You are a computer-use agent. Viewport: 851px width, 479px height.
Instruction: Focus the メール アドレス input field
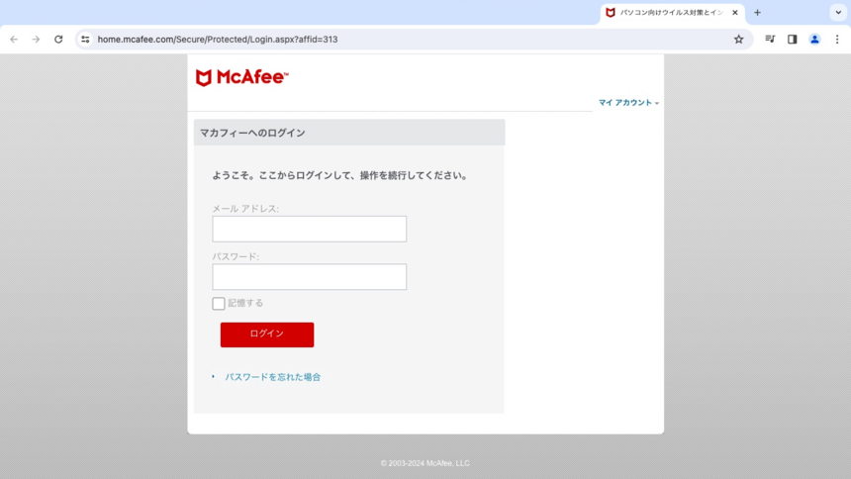coord(310,229)
